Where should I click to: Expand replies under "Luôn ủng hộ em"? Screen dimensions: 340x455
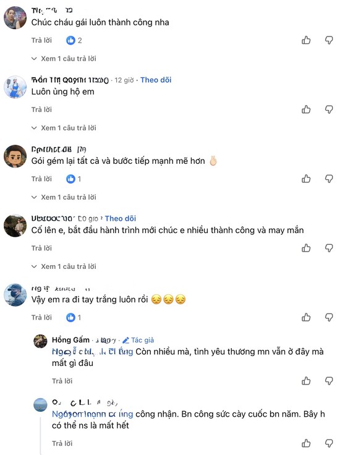pos(64,128)
